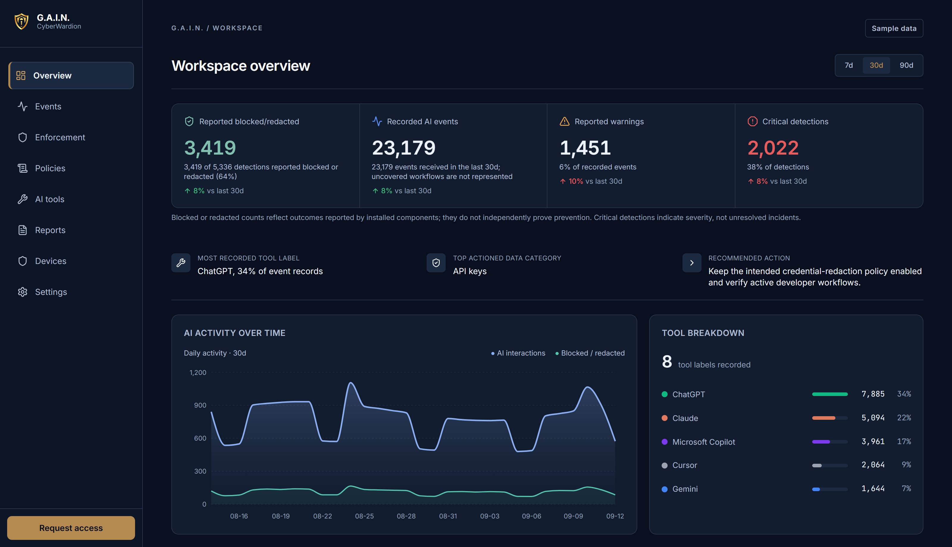
Task: Click the wrench icon for Most Recorded Tool Label
Action: pyautogui.click(x=181, y=263)
